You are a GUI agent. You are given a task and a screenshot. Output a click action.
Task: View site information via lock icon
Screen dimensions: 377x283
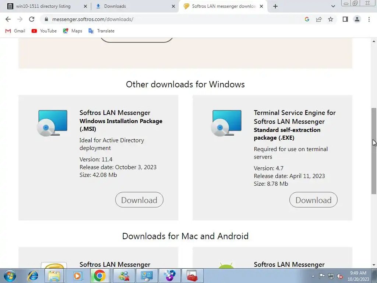tap(46, 19)
